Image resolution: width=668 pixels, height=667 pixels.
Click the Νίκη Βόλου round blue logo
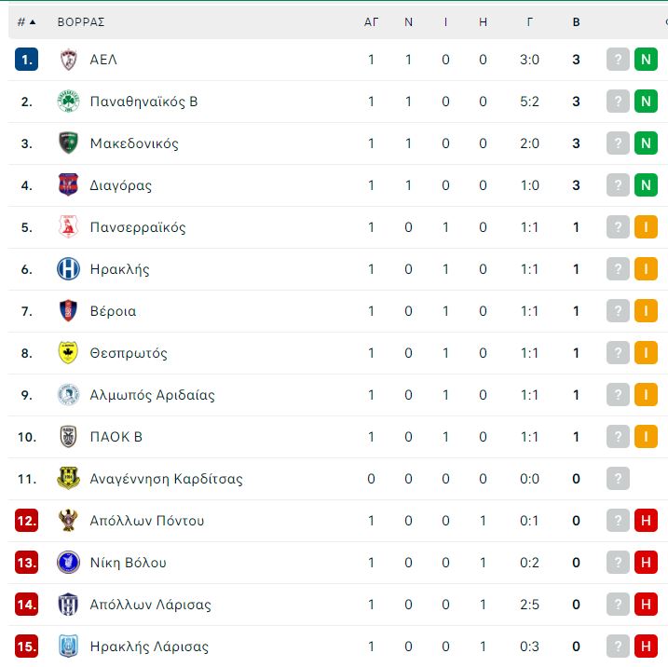point(68,563)
